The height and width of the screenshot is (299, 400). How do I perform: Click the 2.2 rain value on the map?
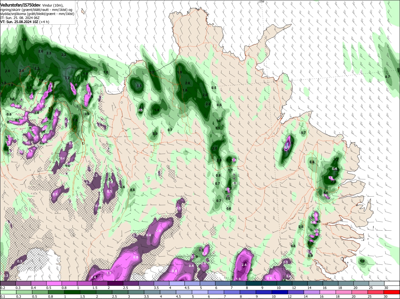tap(64, 55)
